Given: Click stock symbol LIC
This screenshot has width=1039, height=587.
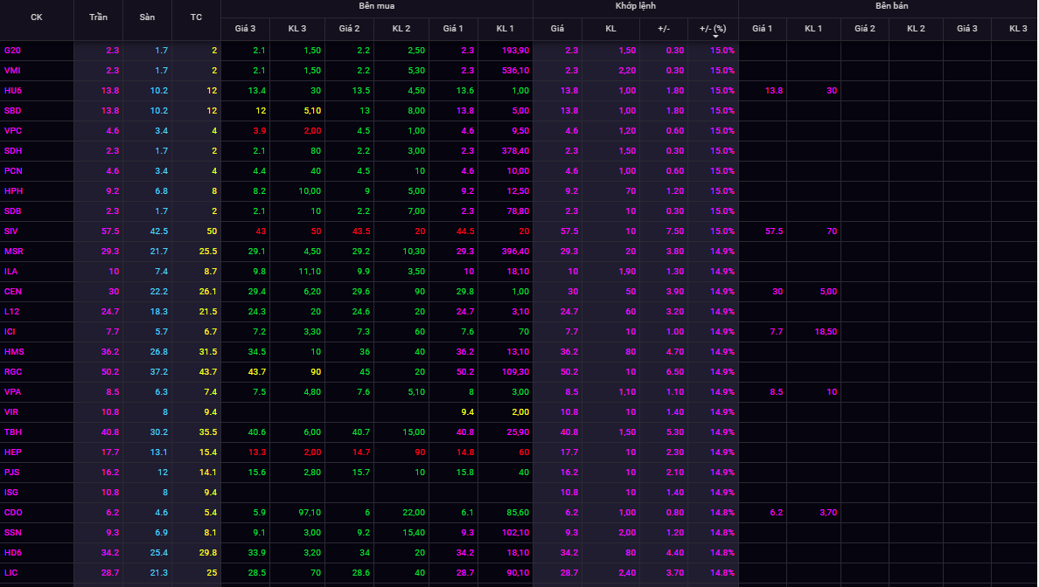Looking at the screenshot, I should pyautogui.click(x=11, y=573).
